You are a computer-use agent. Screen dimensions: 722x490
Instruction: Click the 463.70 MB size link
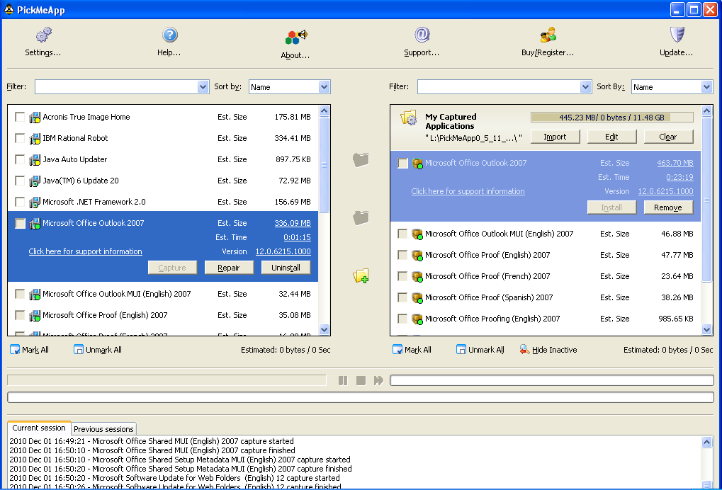675,163
